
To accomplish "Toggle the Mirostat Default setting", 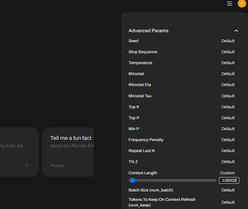I will coord(228,74).
